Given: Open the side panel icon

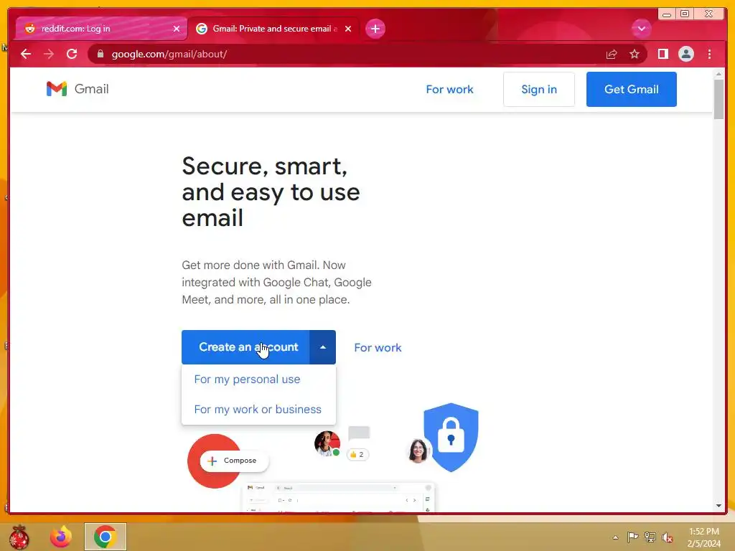Looking at the screenshot, I should [663, 54].
